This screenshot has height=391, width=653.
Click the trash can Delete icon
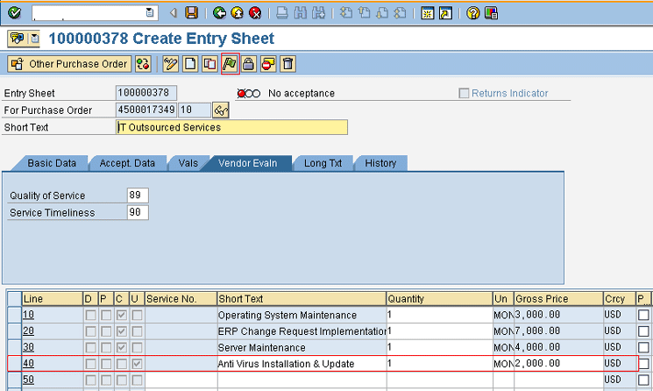(287, 64)
